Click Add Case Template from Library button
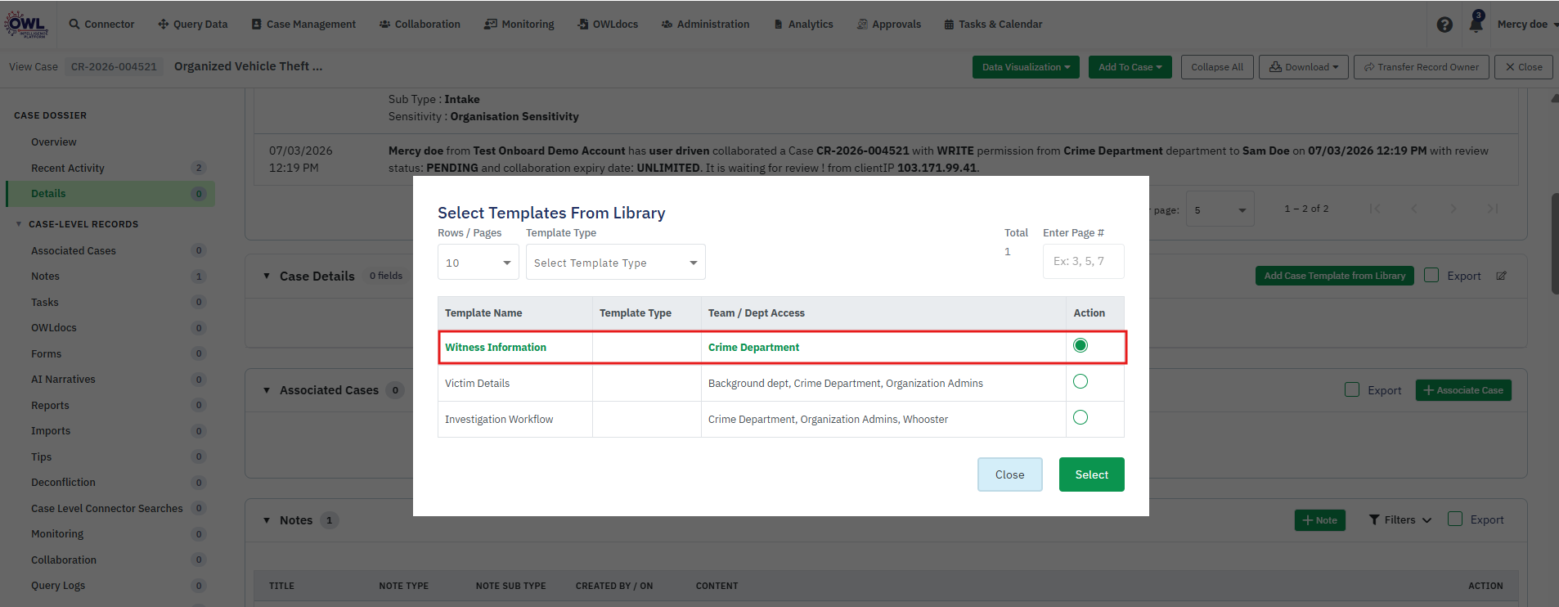Viewport: 1559px width, 607px height. point(1334,276)
